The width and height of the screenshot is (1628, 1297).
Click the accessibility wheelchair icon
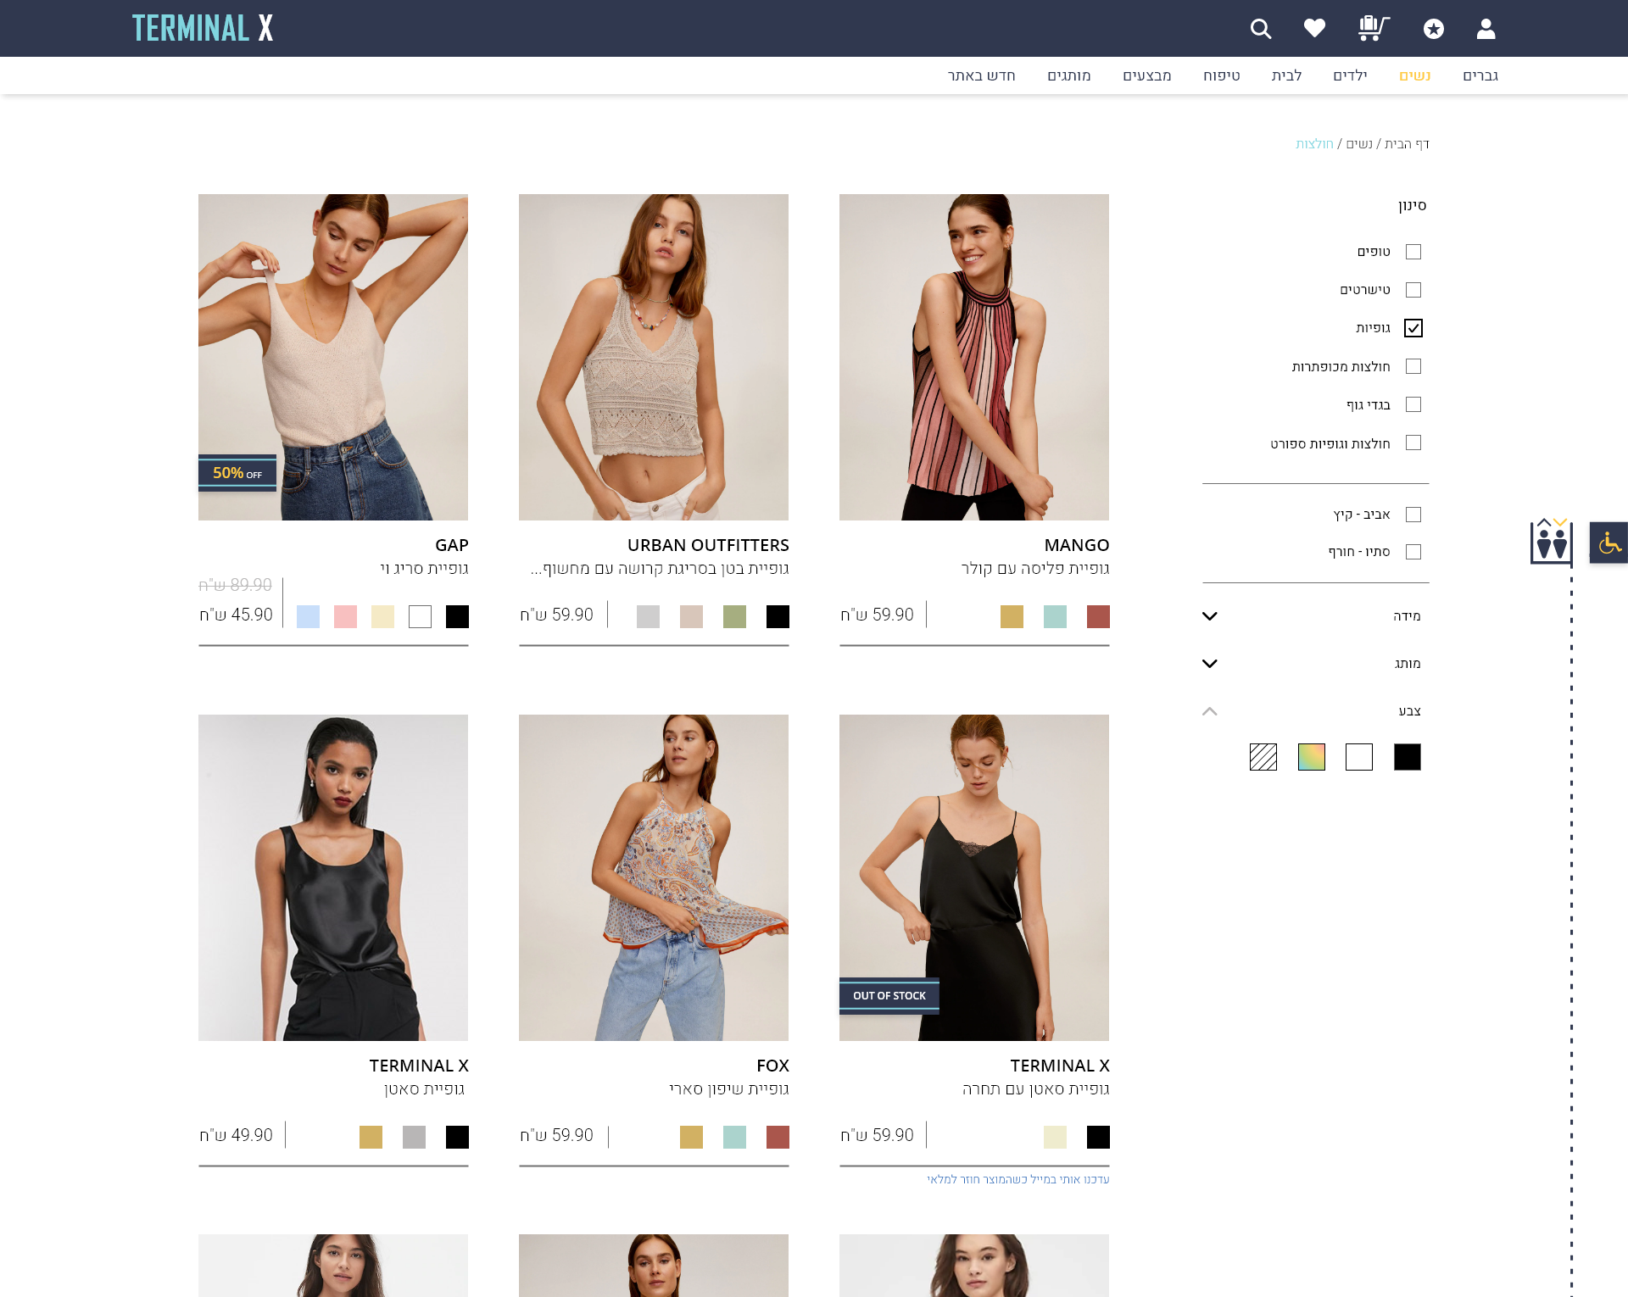(x=1608, y=543)
